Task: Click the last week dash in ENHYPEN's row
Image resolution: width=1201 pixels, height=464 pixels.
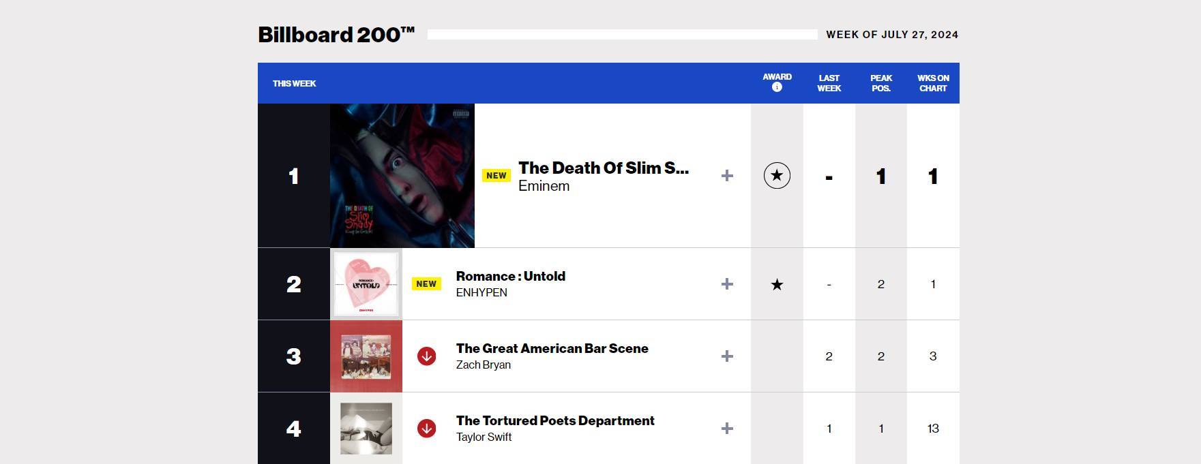Action: click(x=829, y=285)
